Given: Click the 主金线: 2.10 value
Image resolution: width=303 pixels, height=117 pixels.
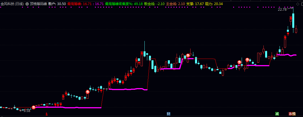Looking at the screenshot, I should click(176, 4).
